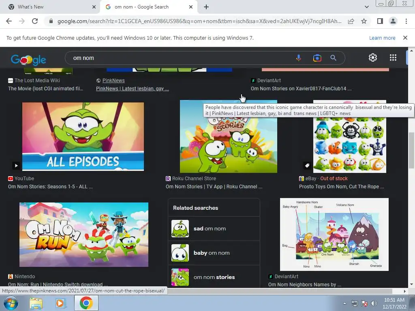Screen dimensions: 415x311
Task: Click the Nintendo source label
Action: [25, 276]
